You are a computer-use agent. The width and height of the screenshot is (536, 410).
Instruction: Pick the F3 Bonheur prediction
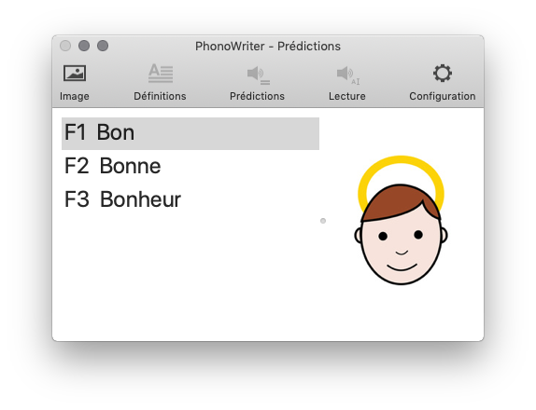pos(190,199)
